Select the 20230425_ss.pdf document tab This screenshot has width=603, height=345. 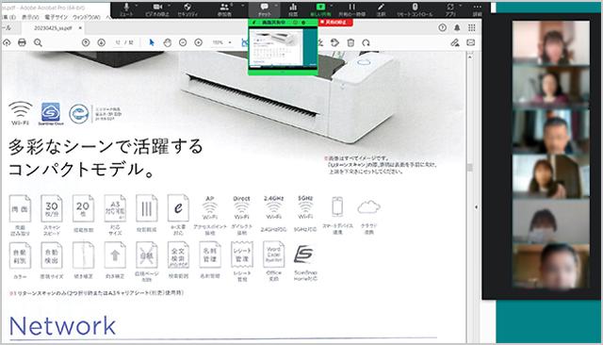53,28
